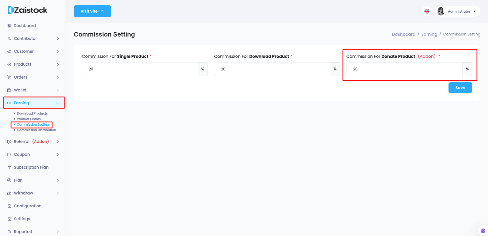Open the Configuration menu item

28,206
